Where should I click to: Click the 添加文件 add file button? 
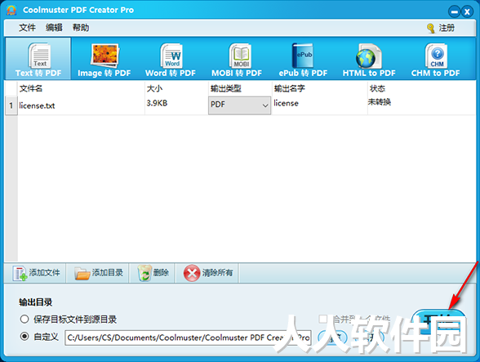pos(36,273)
